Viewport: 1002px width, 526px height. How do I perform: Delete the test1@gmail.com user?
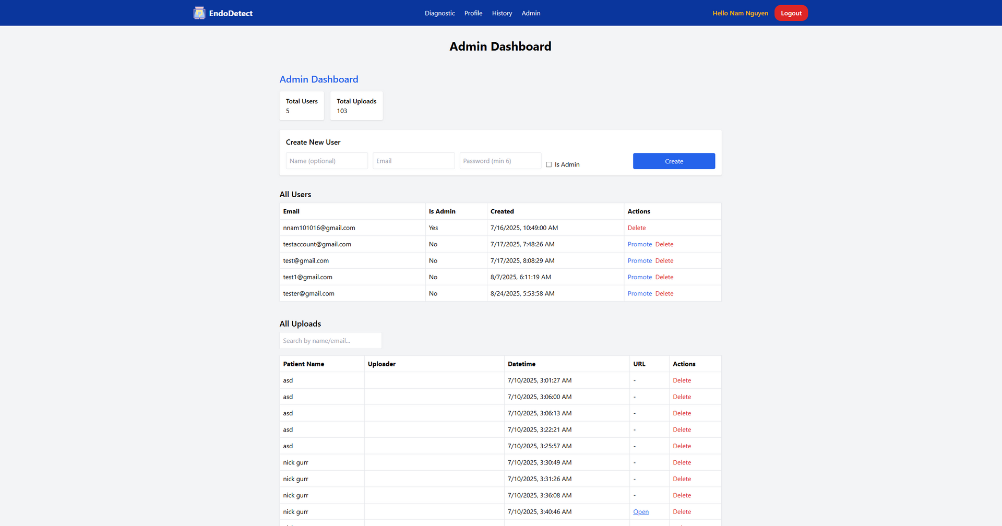(x=664, y=277)
